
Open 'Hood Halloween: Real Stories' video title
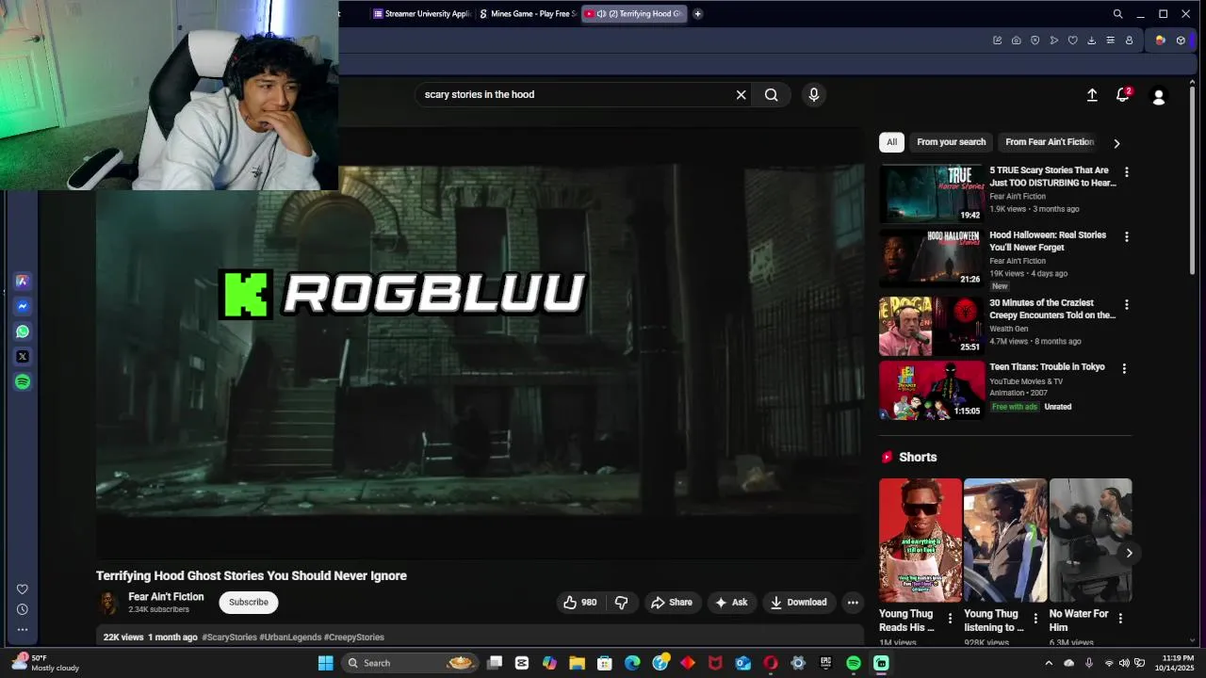coord(1048,241)
